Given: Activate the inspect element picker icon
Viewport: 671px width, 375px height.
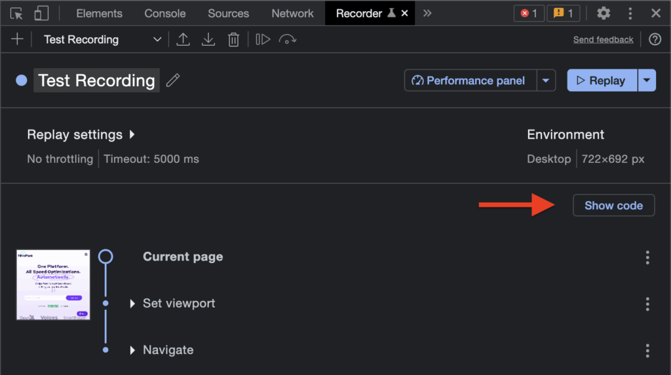Looking at the screenshot, I should click(x=16, y=14).
